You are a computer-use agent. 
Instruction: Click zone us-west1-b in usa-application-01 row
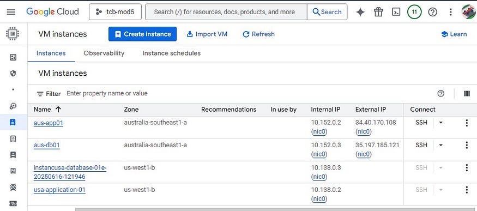140,190
